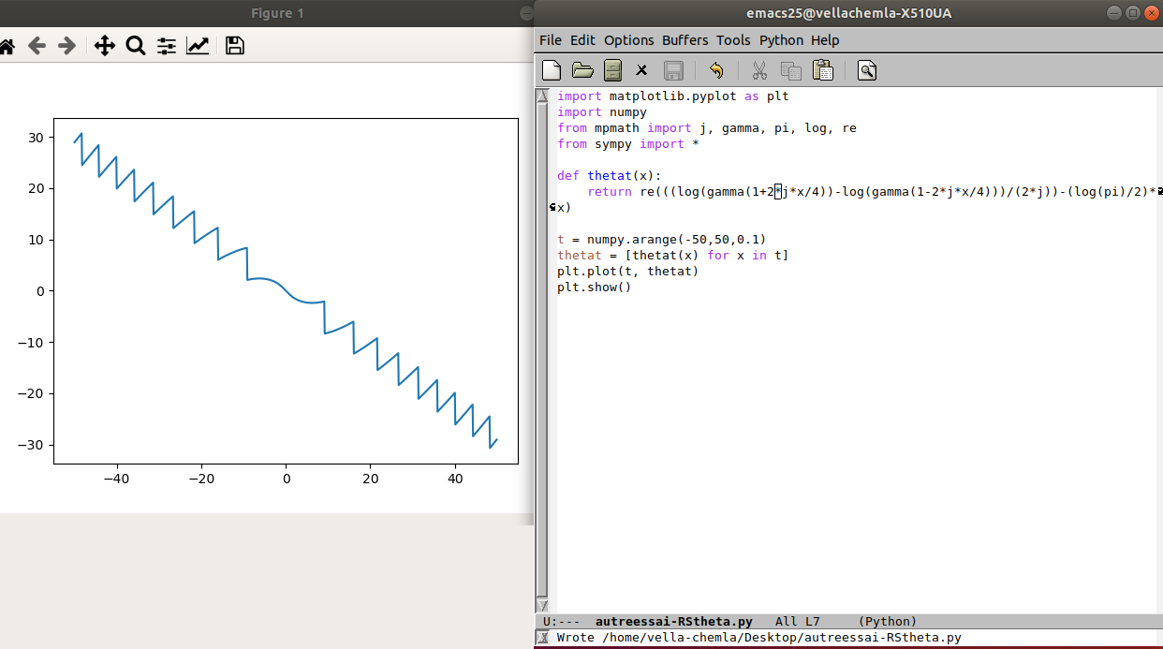Click the Emacs undo arrow icon
Image resolution: width=1163 pixels, height=649 pixels.
click(716, 70)
